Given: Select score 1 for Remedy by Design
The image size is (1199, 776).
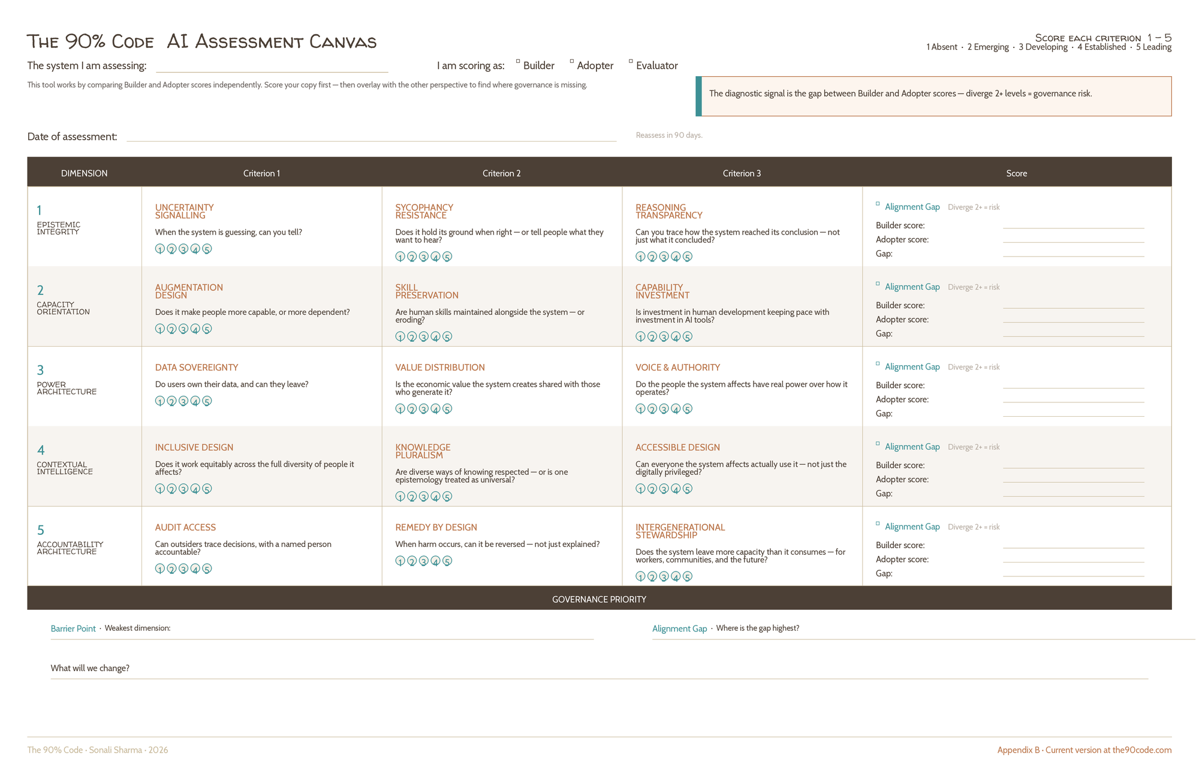Looking at the screenshot, I should point(400,561).
